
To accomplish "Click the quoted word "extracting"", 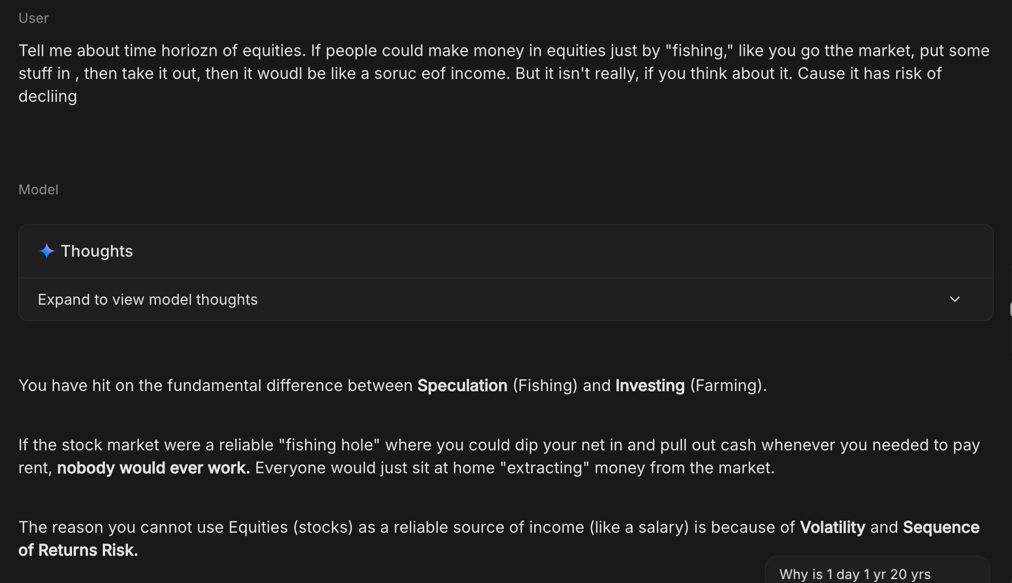I will tap(544, 468).
